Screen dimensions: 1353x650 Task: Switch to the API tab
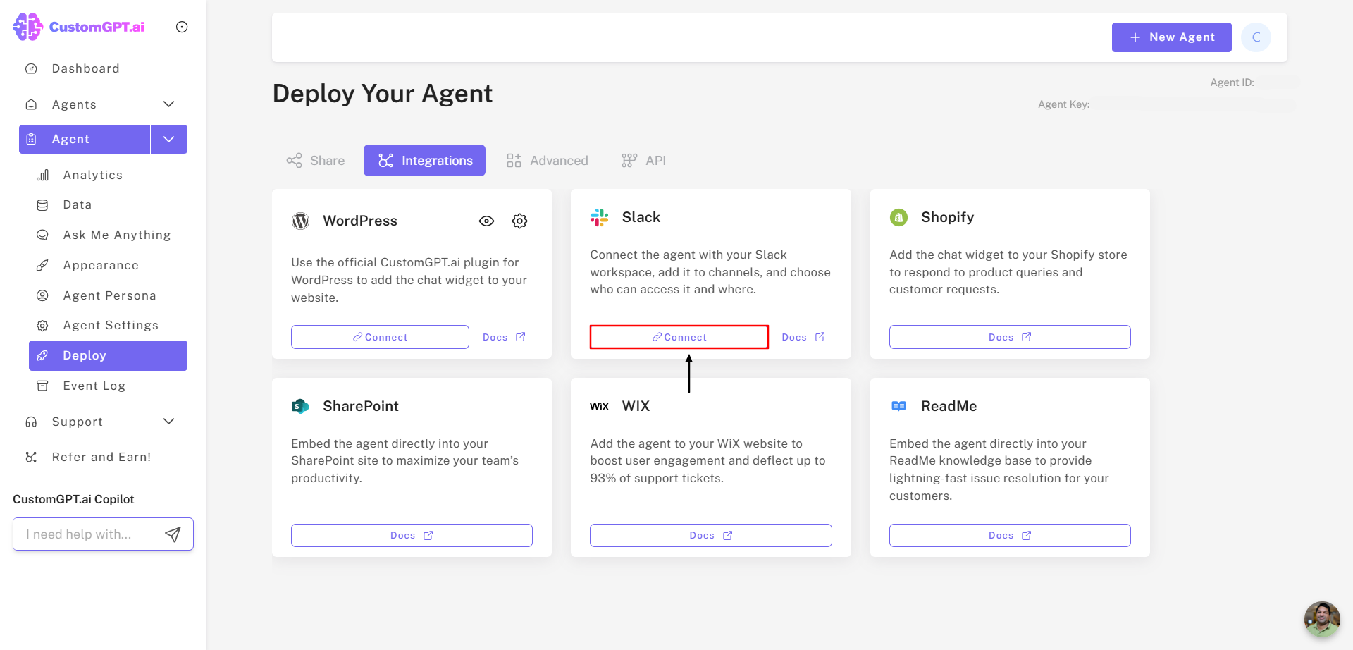coord(643,161)
